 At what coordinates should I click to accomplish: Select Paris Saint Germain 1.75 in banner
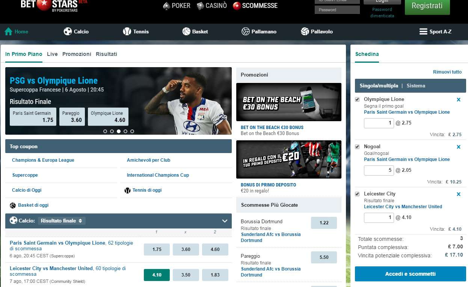pyautogui.click(x=33, y=117)
